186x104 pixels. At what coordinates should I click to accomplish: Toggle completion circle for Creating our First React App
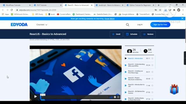152,72
